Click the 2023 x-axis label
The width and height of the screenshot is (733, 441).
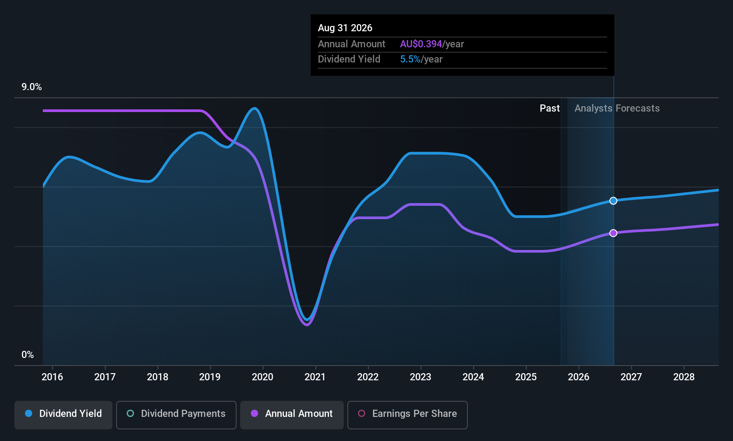[x=421, y=377]
